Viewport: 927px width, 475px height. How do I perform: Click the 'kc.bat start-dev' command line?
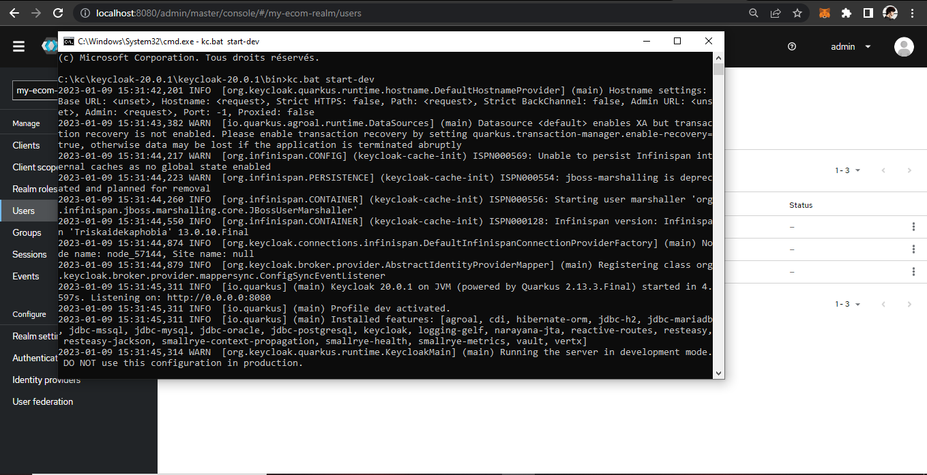216,80
